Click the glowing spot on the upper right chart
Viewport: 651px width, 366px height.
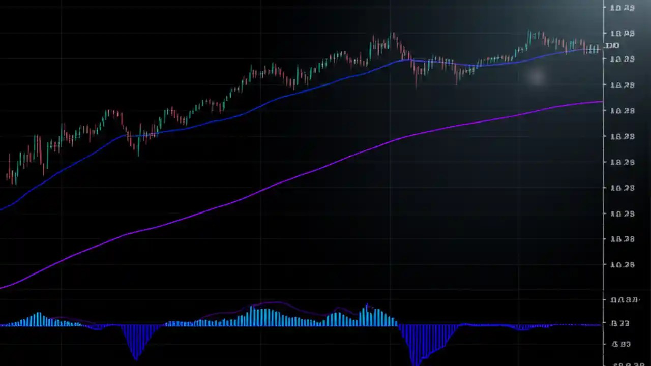(537, 76)
